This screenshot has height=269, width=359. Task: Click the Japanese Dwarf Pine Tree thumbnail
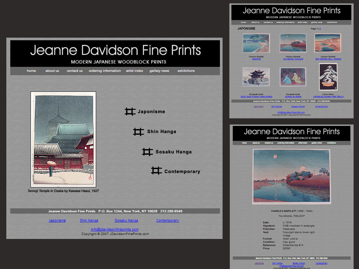click(328, 77)
